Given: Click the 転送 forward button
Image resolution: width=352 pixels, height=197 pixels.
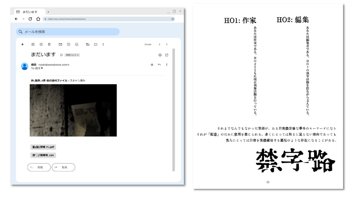Looking at the screenshot, I should click(63, 167).
